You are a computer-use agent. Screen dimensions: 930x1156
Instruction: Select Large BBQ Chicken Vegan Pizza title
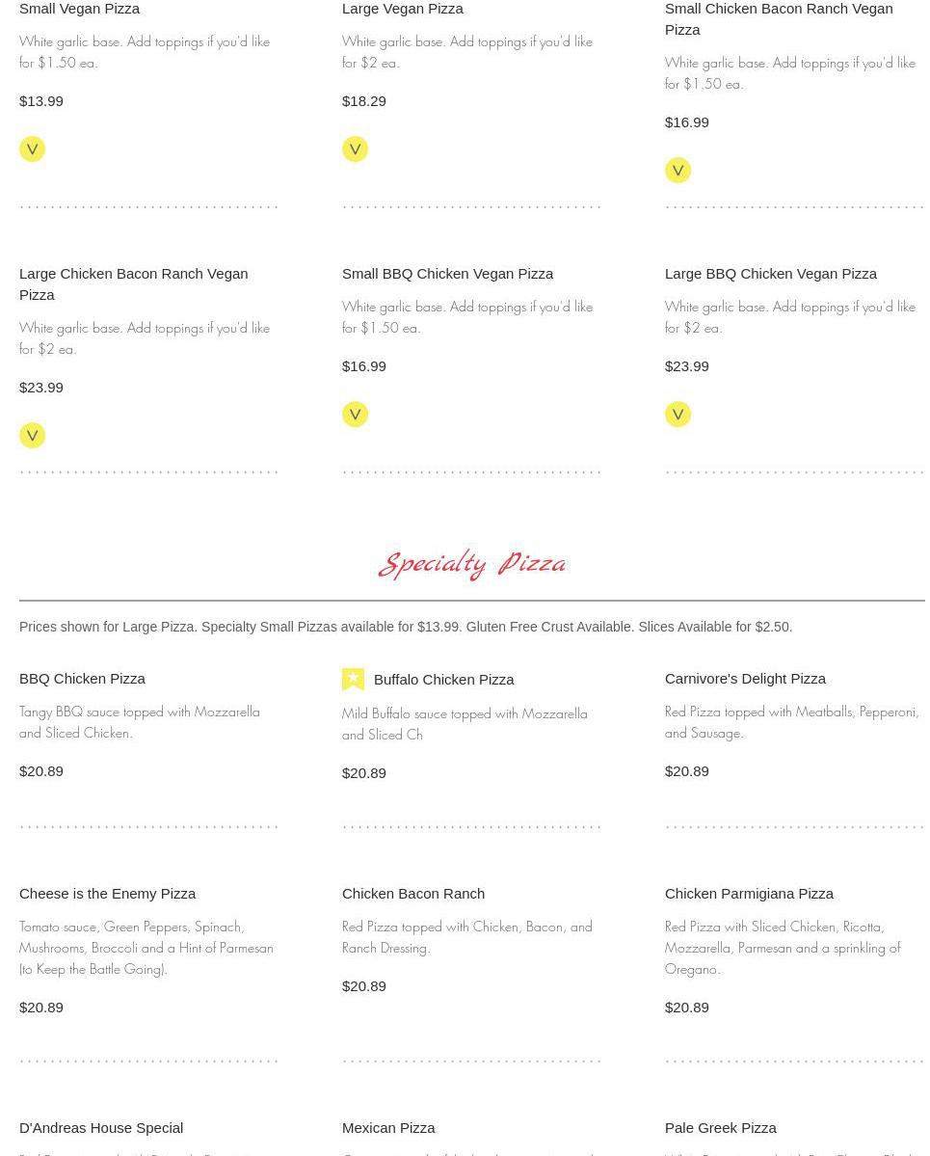point(770,273)
